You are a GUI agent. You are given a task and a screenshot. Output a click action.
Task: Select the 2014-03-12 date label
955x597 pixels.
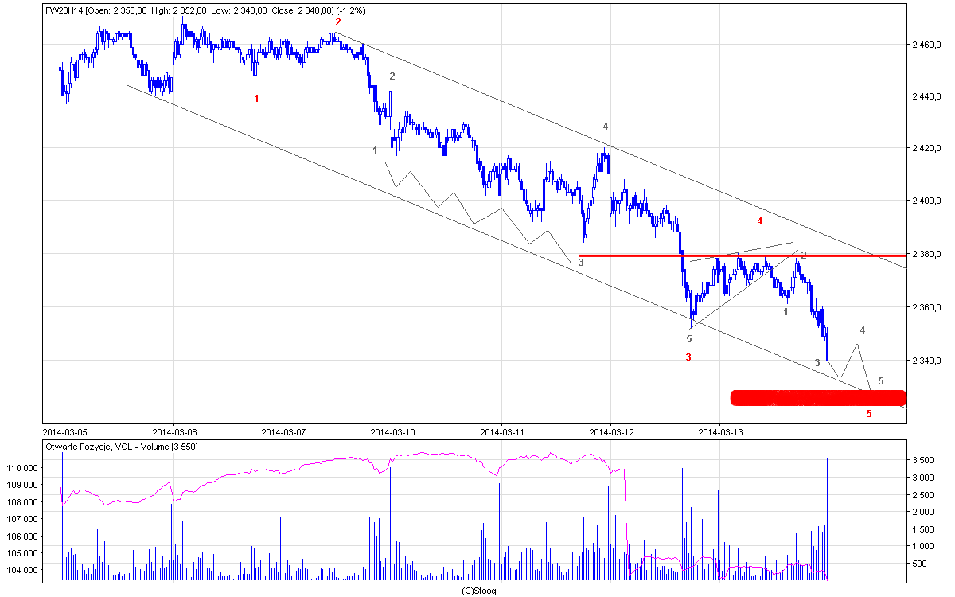[x=610, y=432]
